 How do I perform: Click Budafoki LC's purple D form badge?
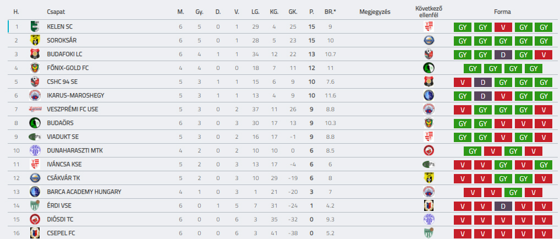tap(503, 55)
